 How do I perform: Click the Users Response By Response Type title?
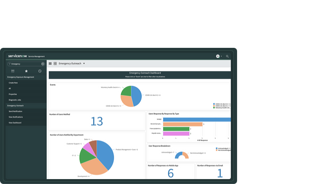tap(164, 114)
